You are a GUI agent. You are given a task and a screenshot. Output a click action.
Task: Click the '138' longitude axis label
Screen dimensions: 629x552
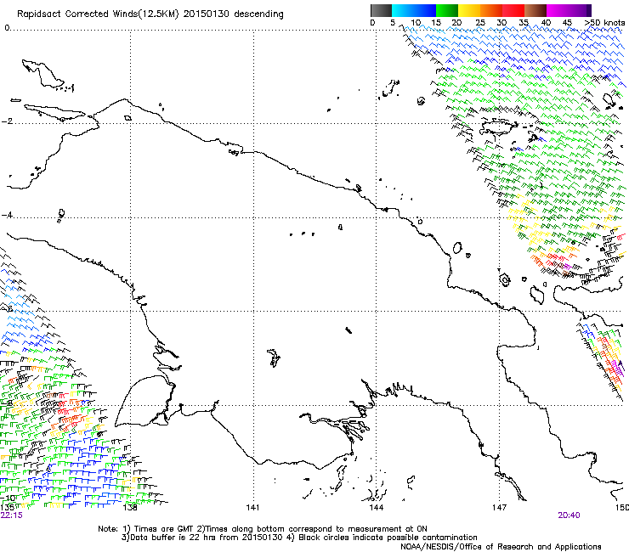click(130, 508)
